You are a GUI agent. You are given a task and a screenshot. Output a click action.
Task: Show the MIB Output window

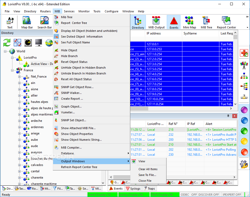[x=156, y=22]
